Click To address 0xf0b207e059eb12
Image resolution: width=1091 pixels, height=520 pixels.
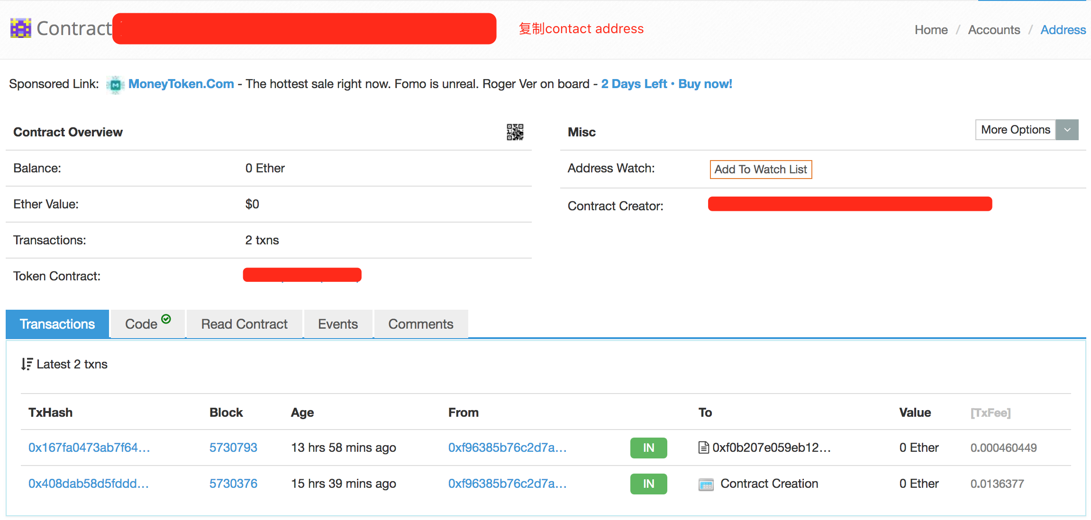772,448
